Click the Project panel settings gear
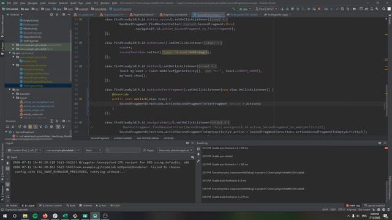This screenshot has width=392, height=220. (x=64, y=15)
